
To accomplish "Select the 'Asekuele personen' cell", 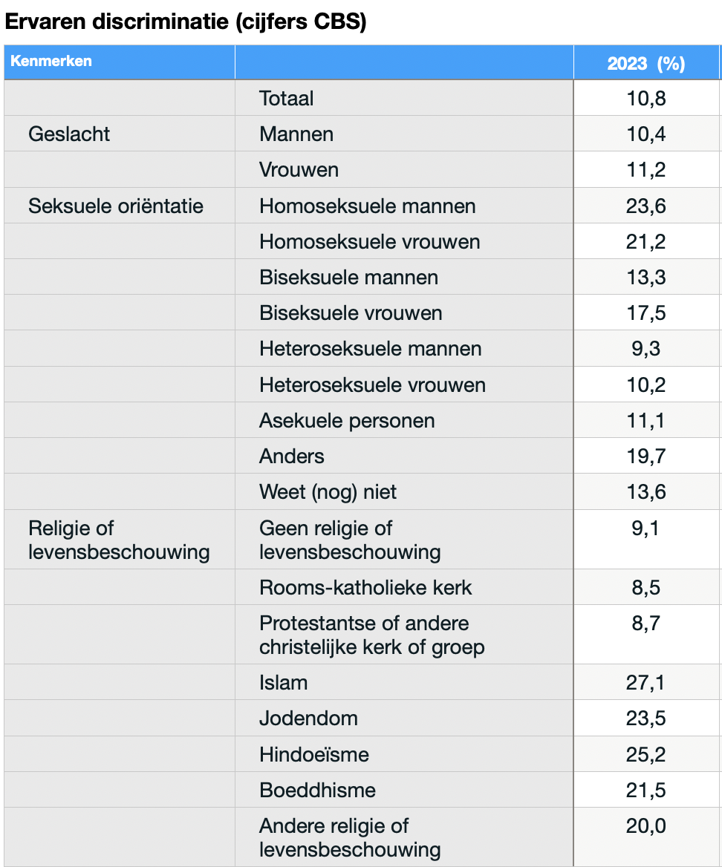I will [347, 420].
